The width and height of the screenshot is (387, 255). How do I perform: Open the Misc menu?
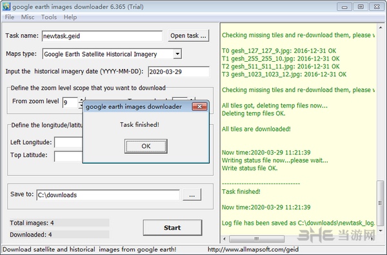[28, 17]
